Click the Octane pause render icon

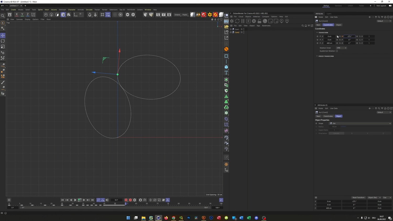coord(243,21)
